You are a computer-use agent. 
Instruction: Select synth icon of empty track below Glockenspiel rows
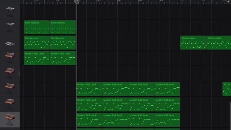[x=10, y=73]
